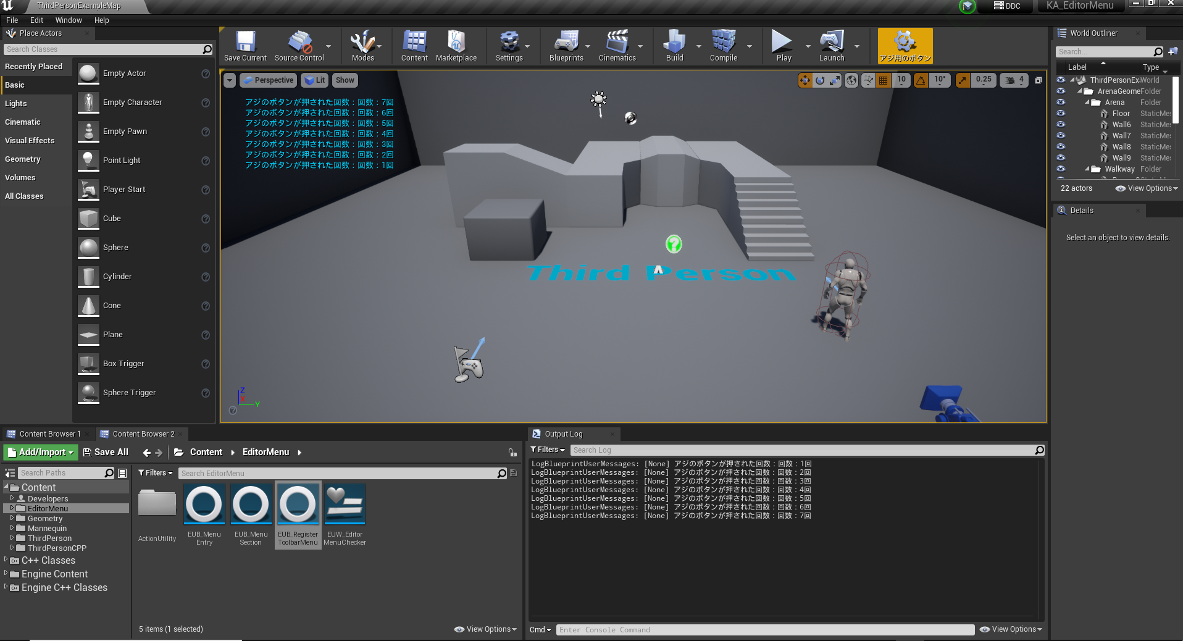Select the Lights category in Place Actors
Viewport: 1183px width, 641px height.
point(36,104)
